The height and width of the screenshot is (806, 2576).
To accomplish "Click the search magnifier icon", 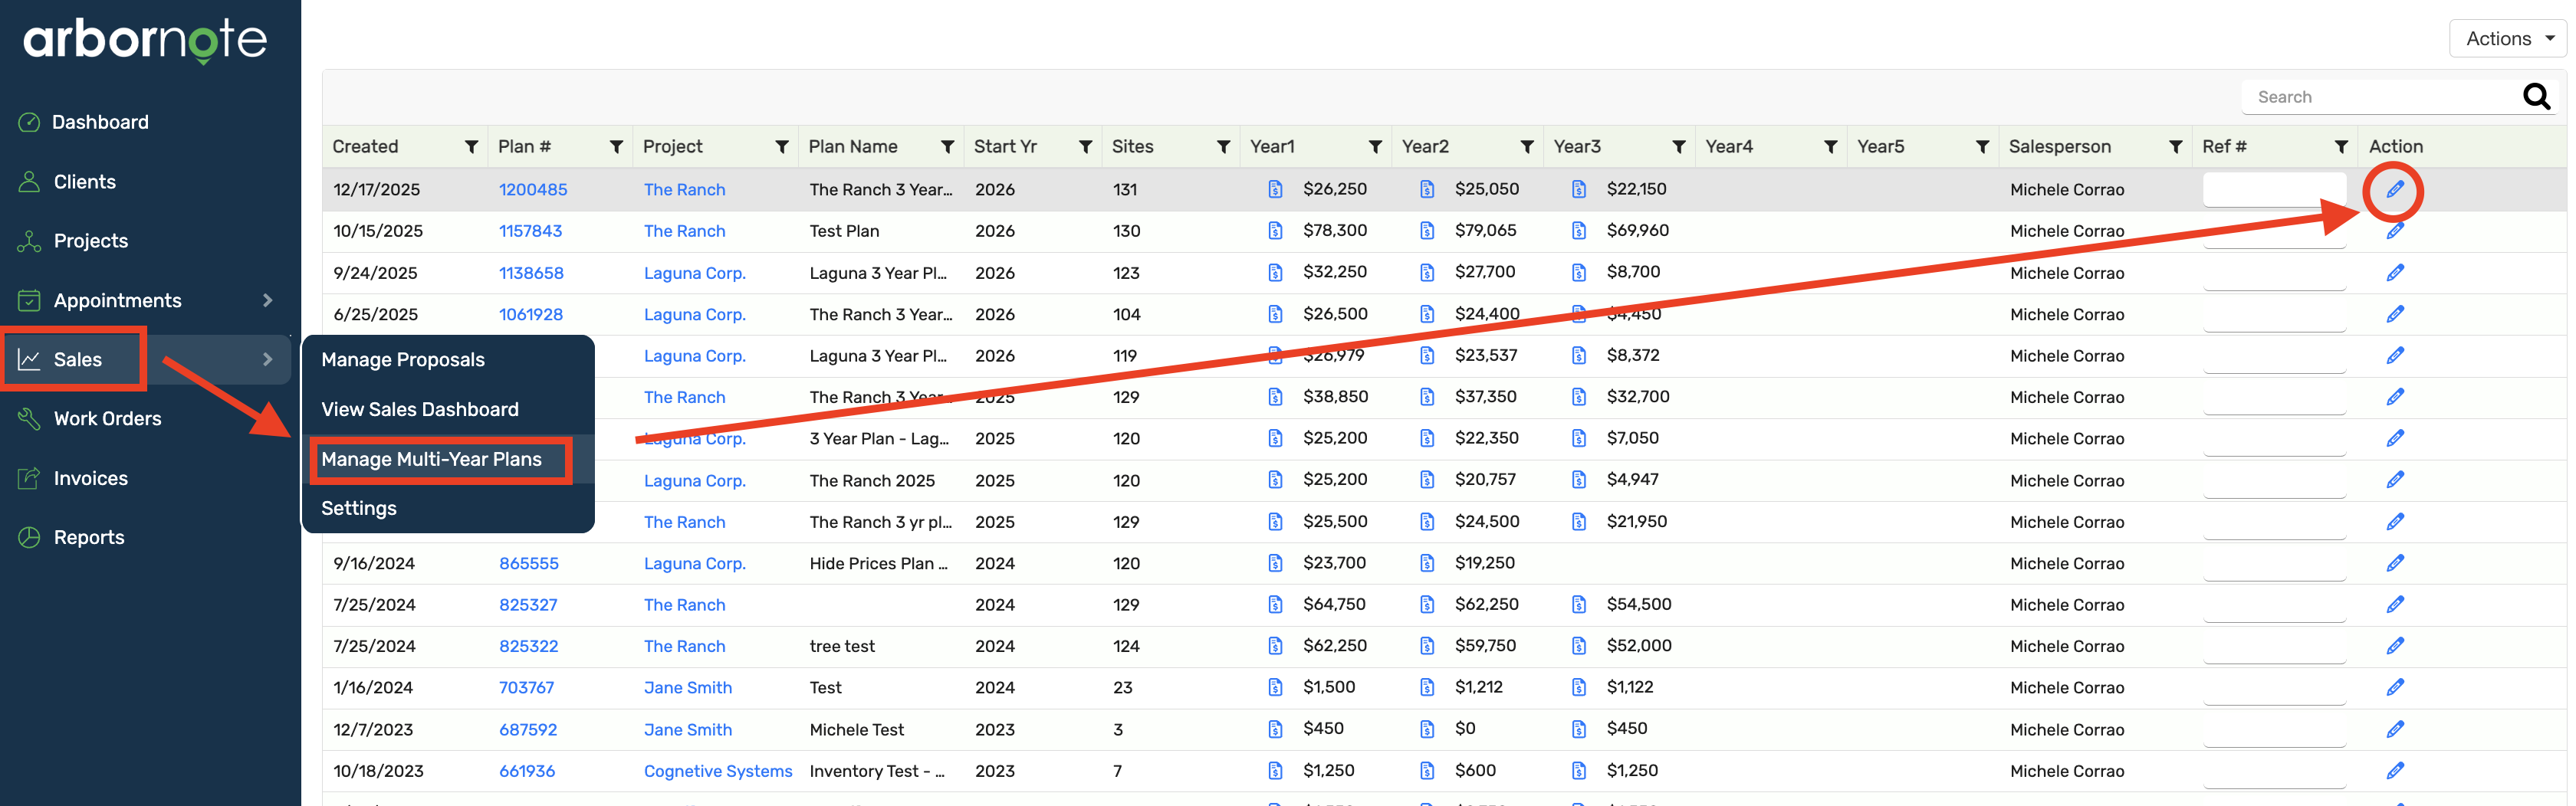I will click(x=2535, y=97).
